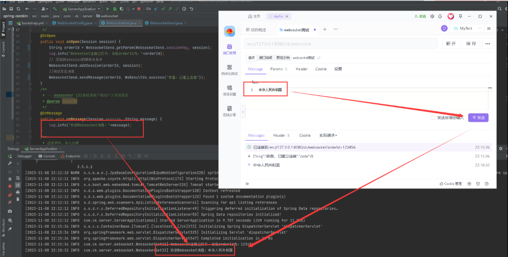Open Git history clock icon
The image size is (508, 257).
[x=184, y=9]
